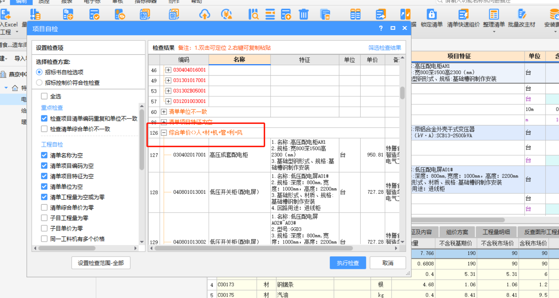Check the 子目工程量为零 option

point(44,218)
